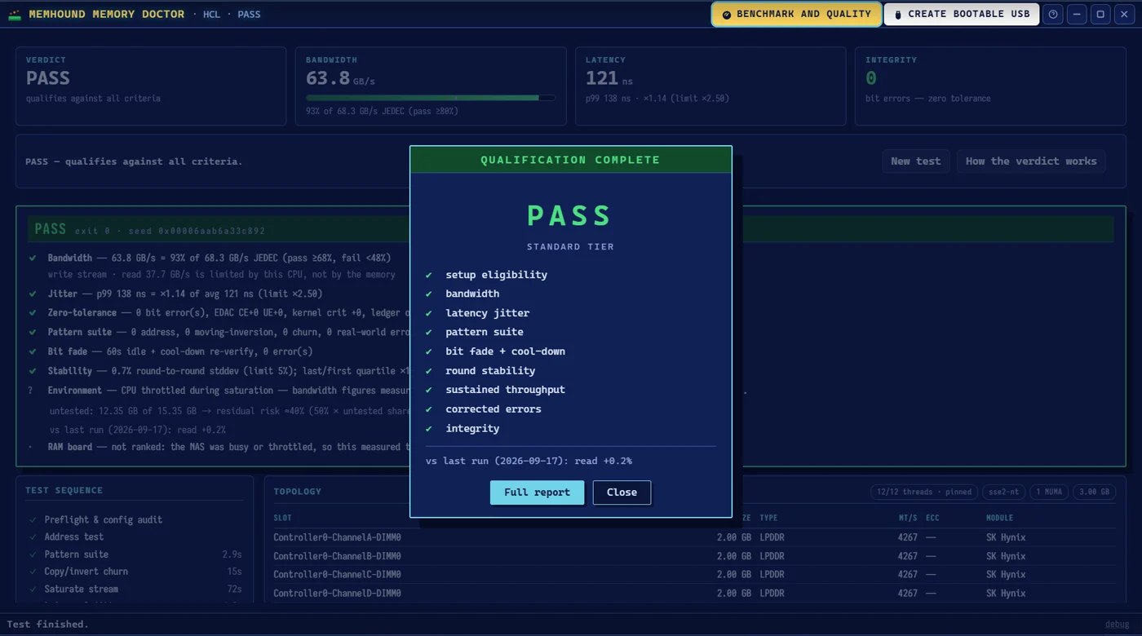Click the '3.00 GB' topology badge

1095,492
